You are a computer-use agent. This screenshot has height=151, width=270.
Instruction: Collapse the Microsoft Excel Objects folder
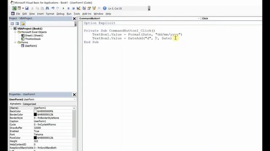[x=15, y=32]
